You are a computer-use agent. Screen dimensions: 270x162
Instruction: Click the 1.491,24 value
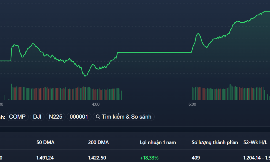point(45,158)
